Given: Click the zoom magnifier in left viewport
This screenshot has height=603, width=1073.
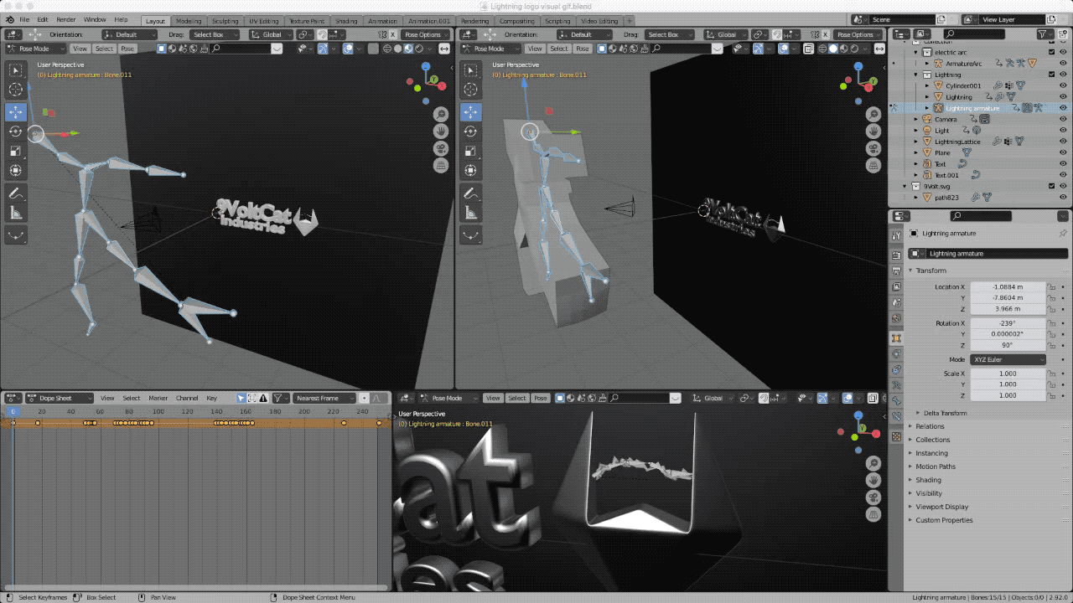Looking at the screenshot, I should tap(440, 115).
